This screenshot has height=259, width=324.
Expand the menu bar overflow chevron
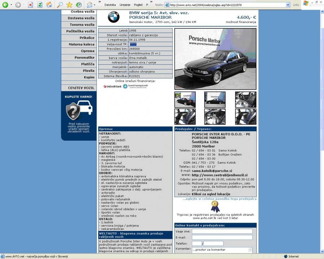tap(151, 2)
